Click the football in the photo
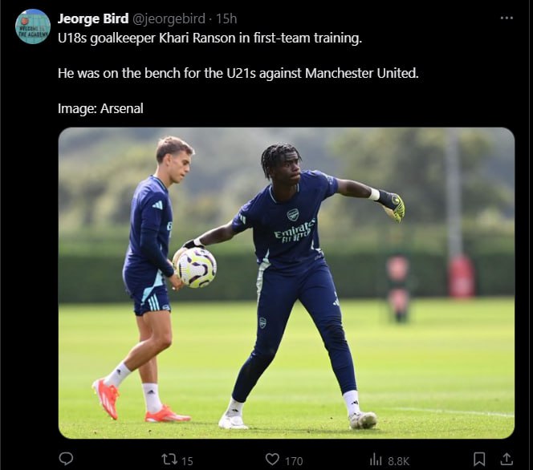 197,268
